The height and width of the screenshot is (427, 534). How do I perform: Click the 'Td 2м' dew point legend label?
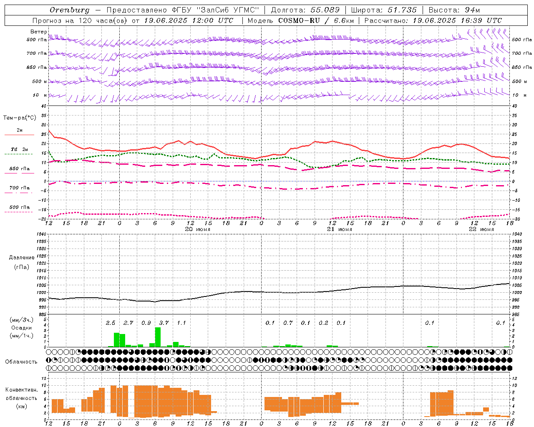click(x=19, y=149)
